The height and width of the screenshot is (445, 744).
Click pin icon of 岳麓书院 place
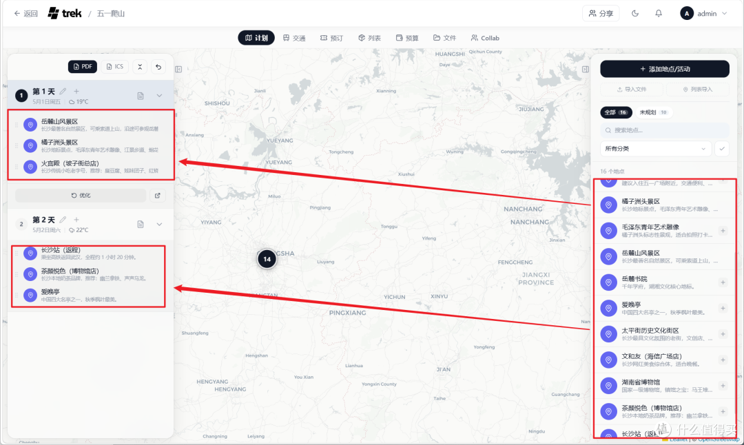point(608,282)
